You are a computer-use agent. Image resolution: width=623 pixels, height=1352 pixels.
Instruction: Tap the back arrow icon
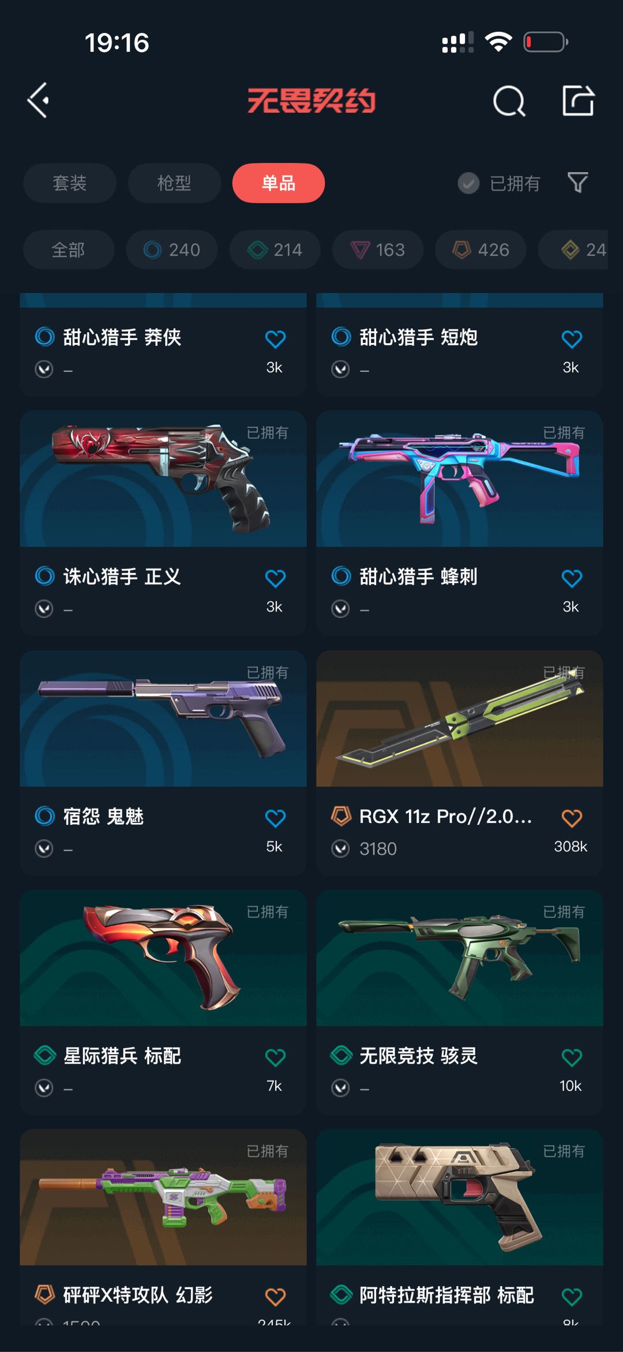38,100
